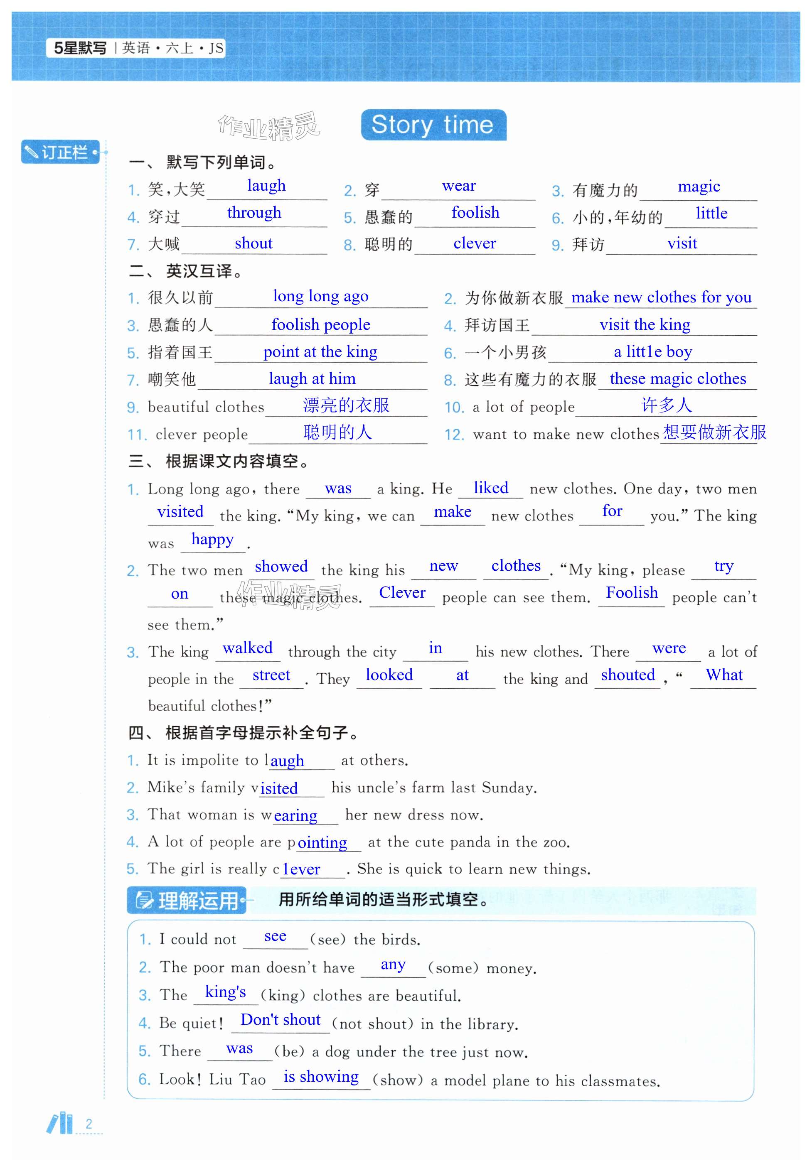Screen dimensions: 812x1171
Task: Click the answer 'through' for 穿过
Action: [x=254, y=213]
